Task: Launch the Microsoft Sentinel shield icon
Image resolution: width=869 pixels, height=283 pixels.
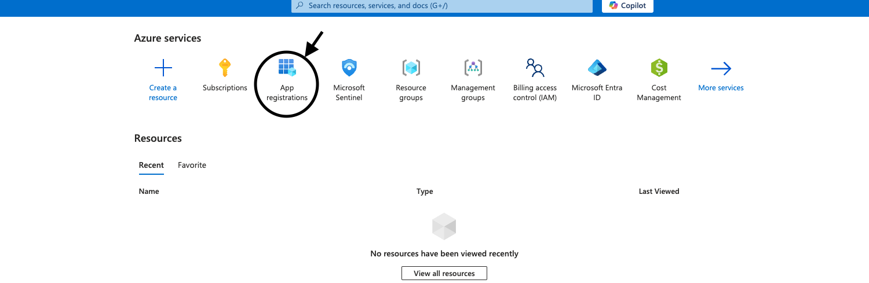Action: [x=349, y=68]
